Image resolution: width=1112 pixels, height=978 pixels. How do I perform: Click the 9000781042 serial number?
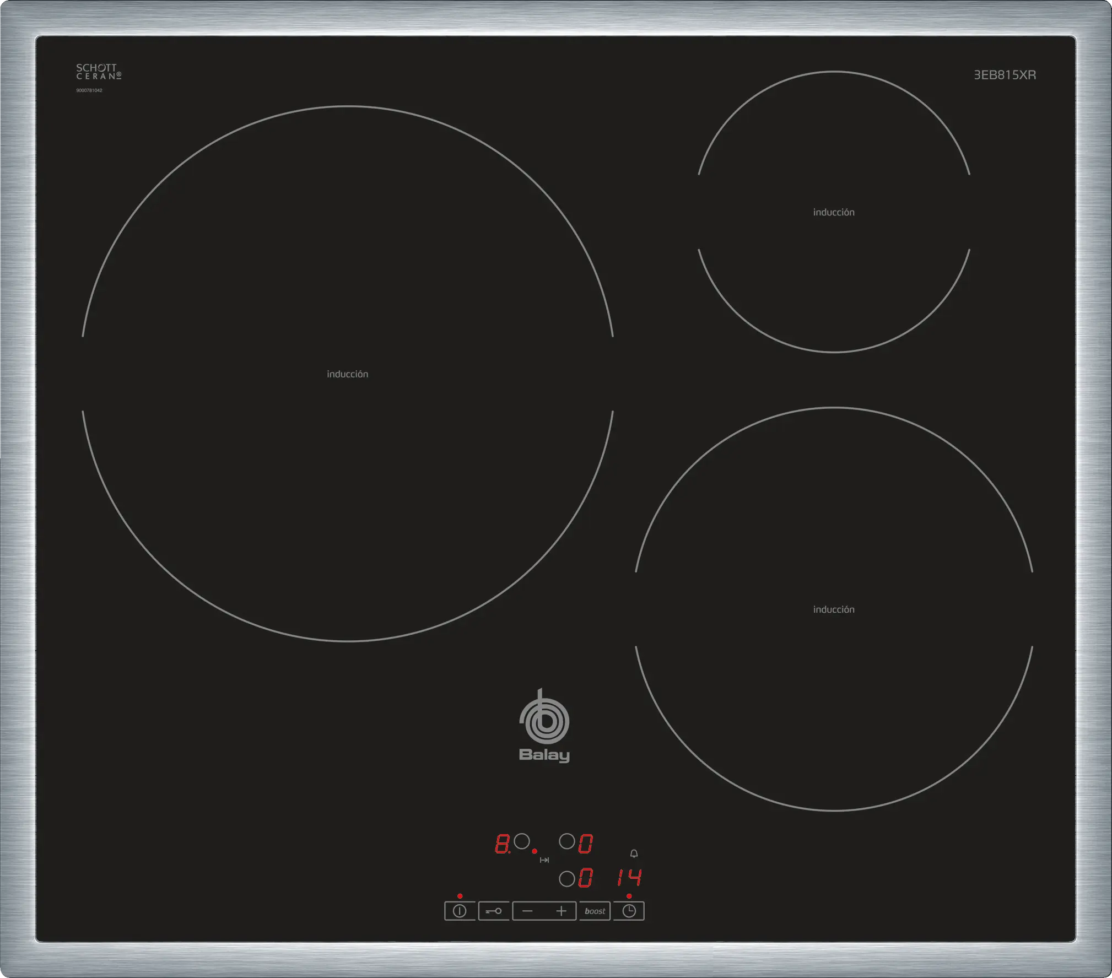click(x=89, y=90)
